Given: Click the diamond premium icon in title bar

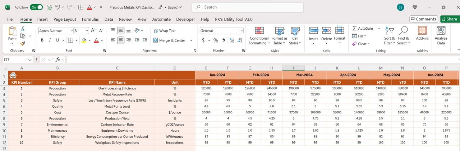Looking at the screenshot, I should 415,7.
